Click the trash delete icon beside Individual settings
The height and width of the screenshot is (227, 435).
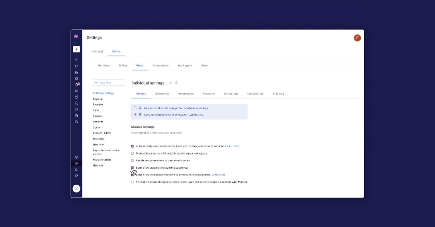tap(177, 83)
